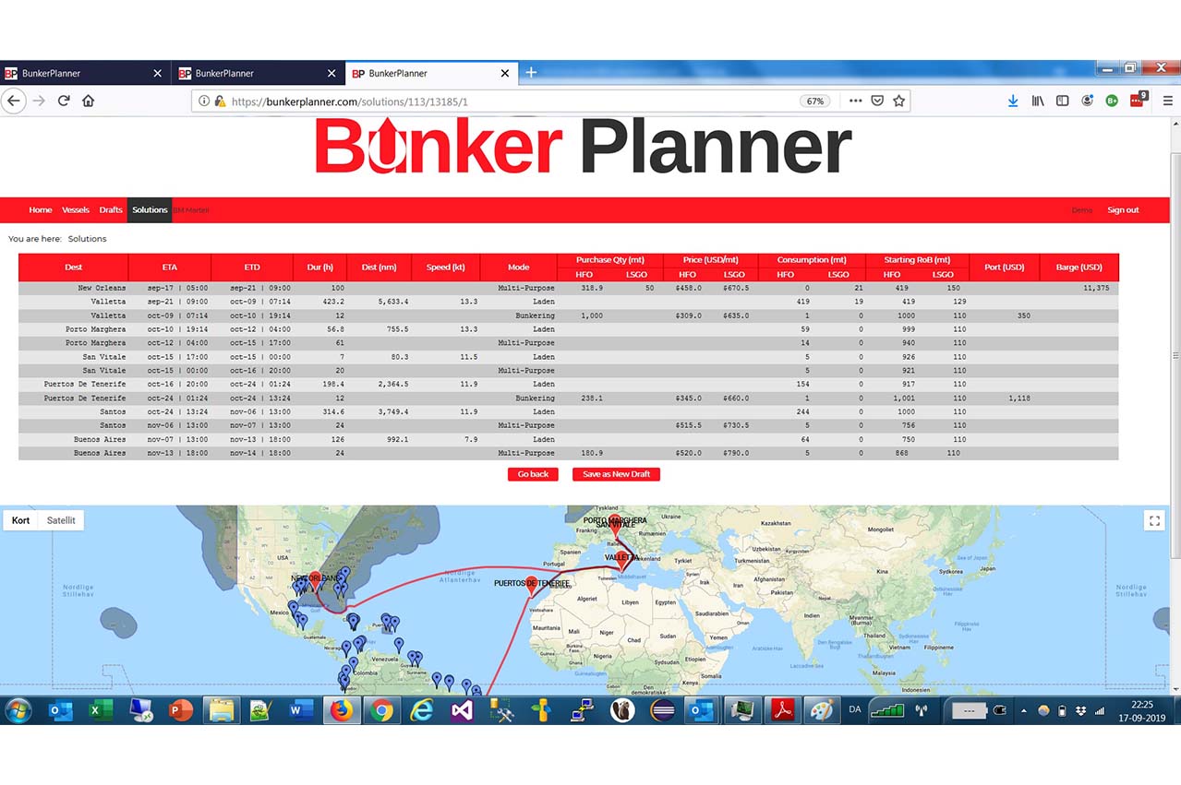This screenshot has width=1181, height=785.
Task: Open Excel from the taskbar
Action: point(100,710)
